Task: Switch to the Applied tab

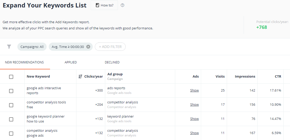Action: tap(71, 62)
